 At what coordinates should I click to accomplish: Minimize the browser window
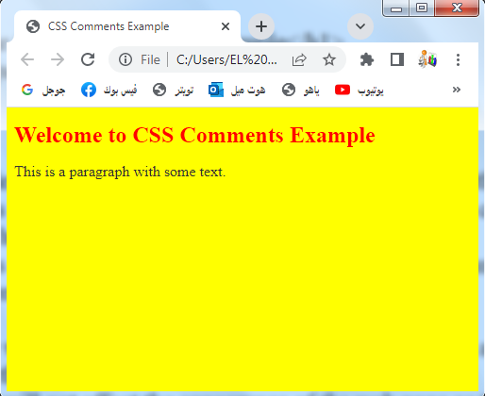coord(396,8)
